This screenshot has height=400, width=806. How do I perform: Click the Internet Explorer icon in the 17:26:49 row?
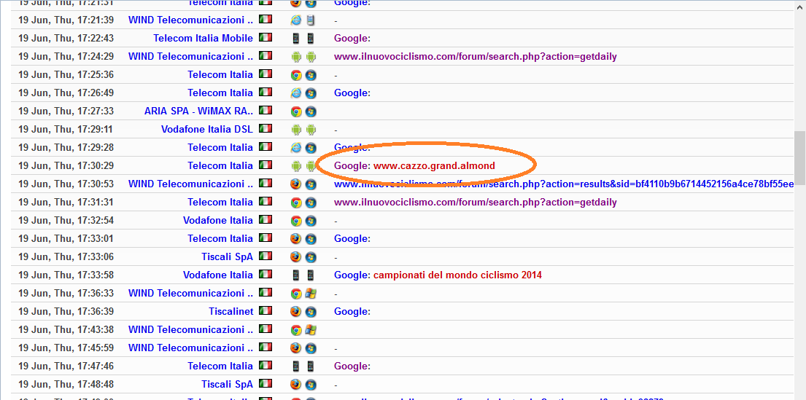(x=295, y=93)
